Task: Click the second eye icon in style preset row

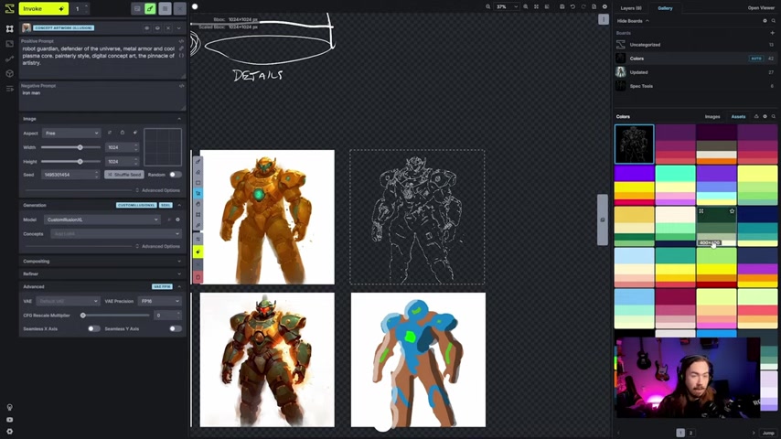Action: click(157, 28)
